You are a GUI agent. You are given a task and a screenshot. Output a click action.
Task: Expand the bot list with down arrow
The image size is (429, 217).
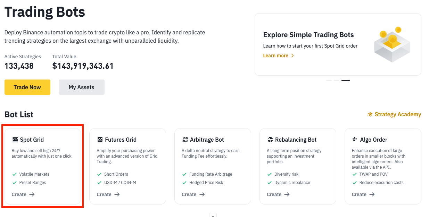point(213,215)
